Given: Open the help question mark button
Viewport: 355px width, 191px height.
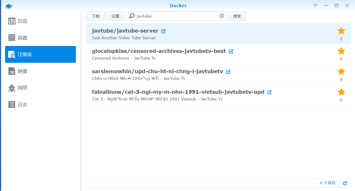Looking at the screenshot, I should 315,6.
